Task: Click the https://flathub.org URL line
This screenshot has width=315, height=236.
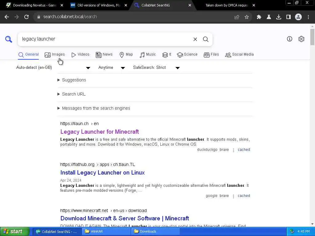Action: click(98, 165)
